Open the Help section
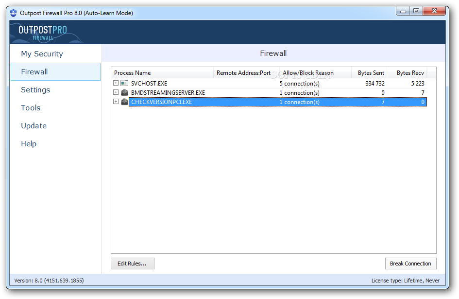The width and height of the screenshot is (459, 299). (29, 143)
